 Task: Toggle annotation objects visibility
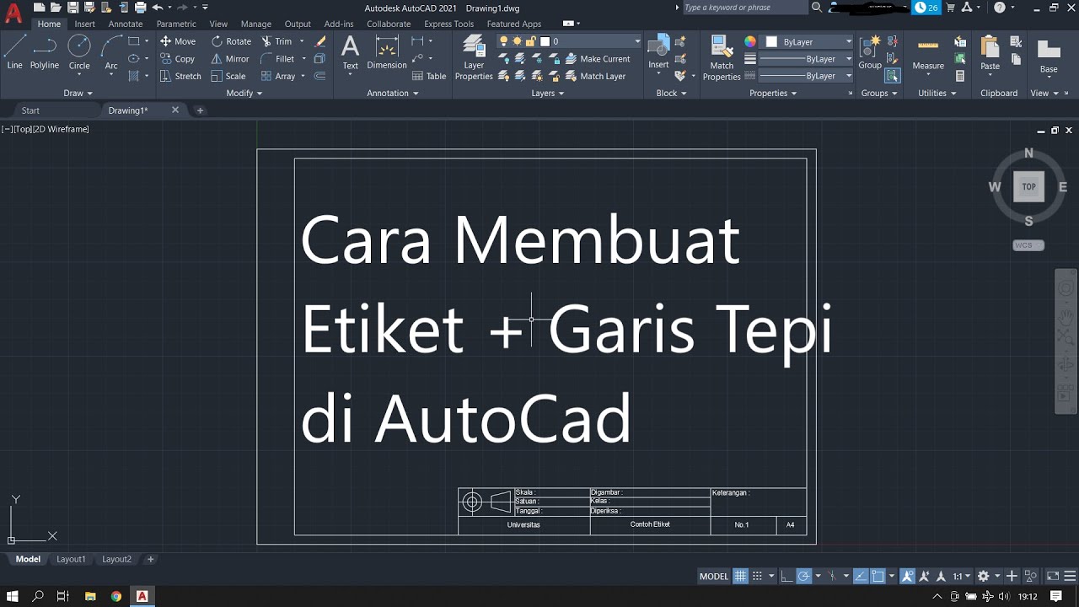pyautogui.click(x=908, y=576)
